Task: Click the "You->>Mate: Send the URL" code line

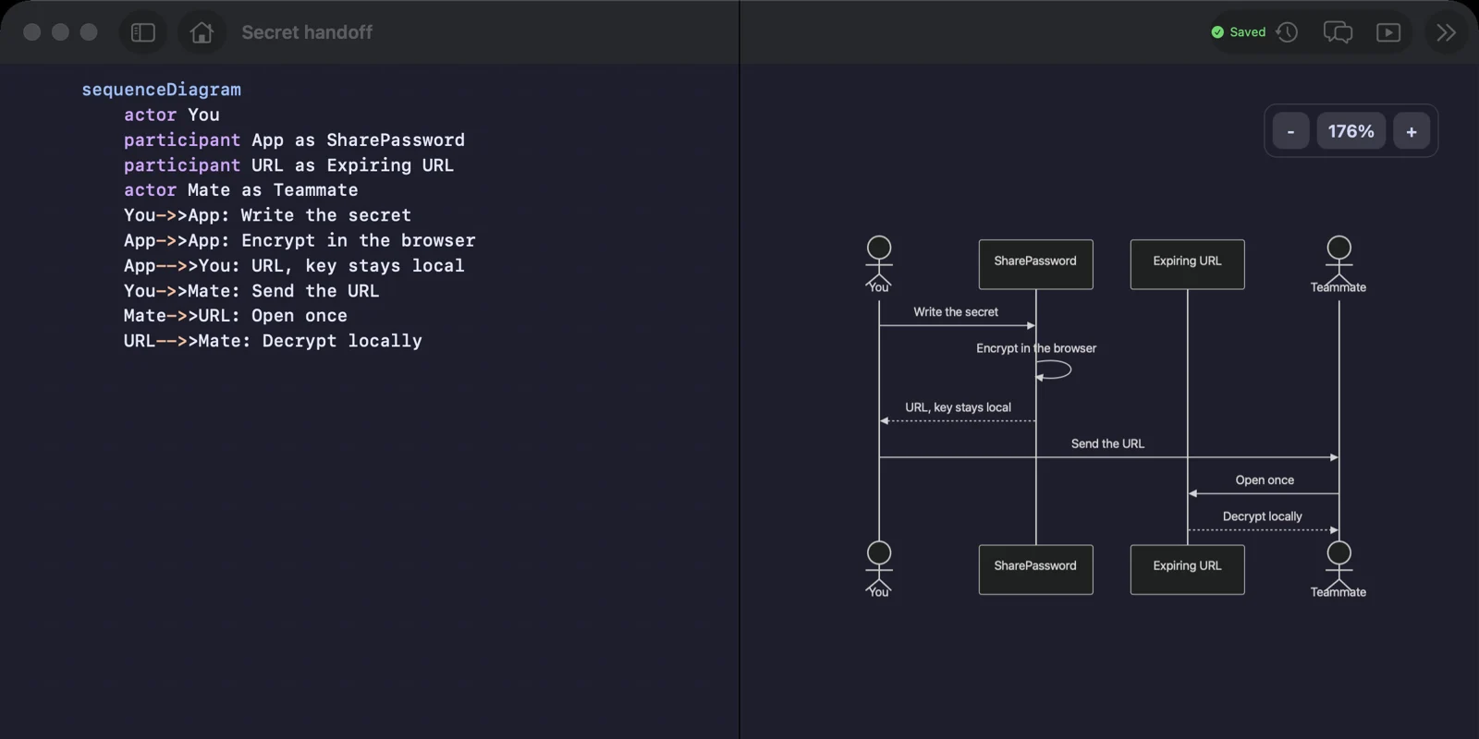Action: [251, 290]
